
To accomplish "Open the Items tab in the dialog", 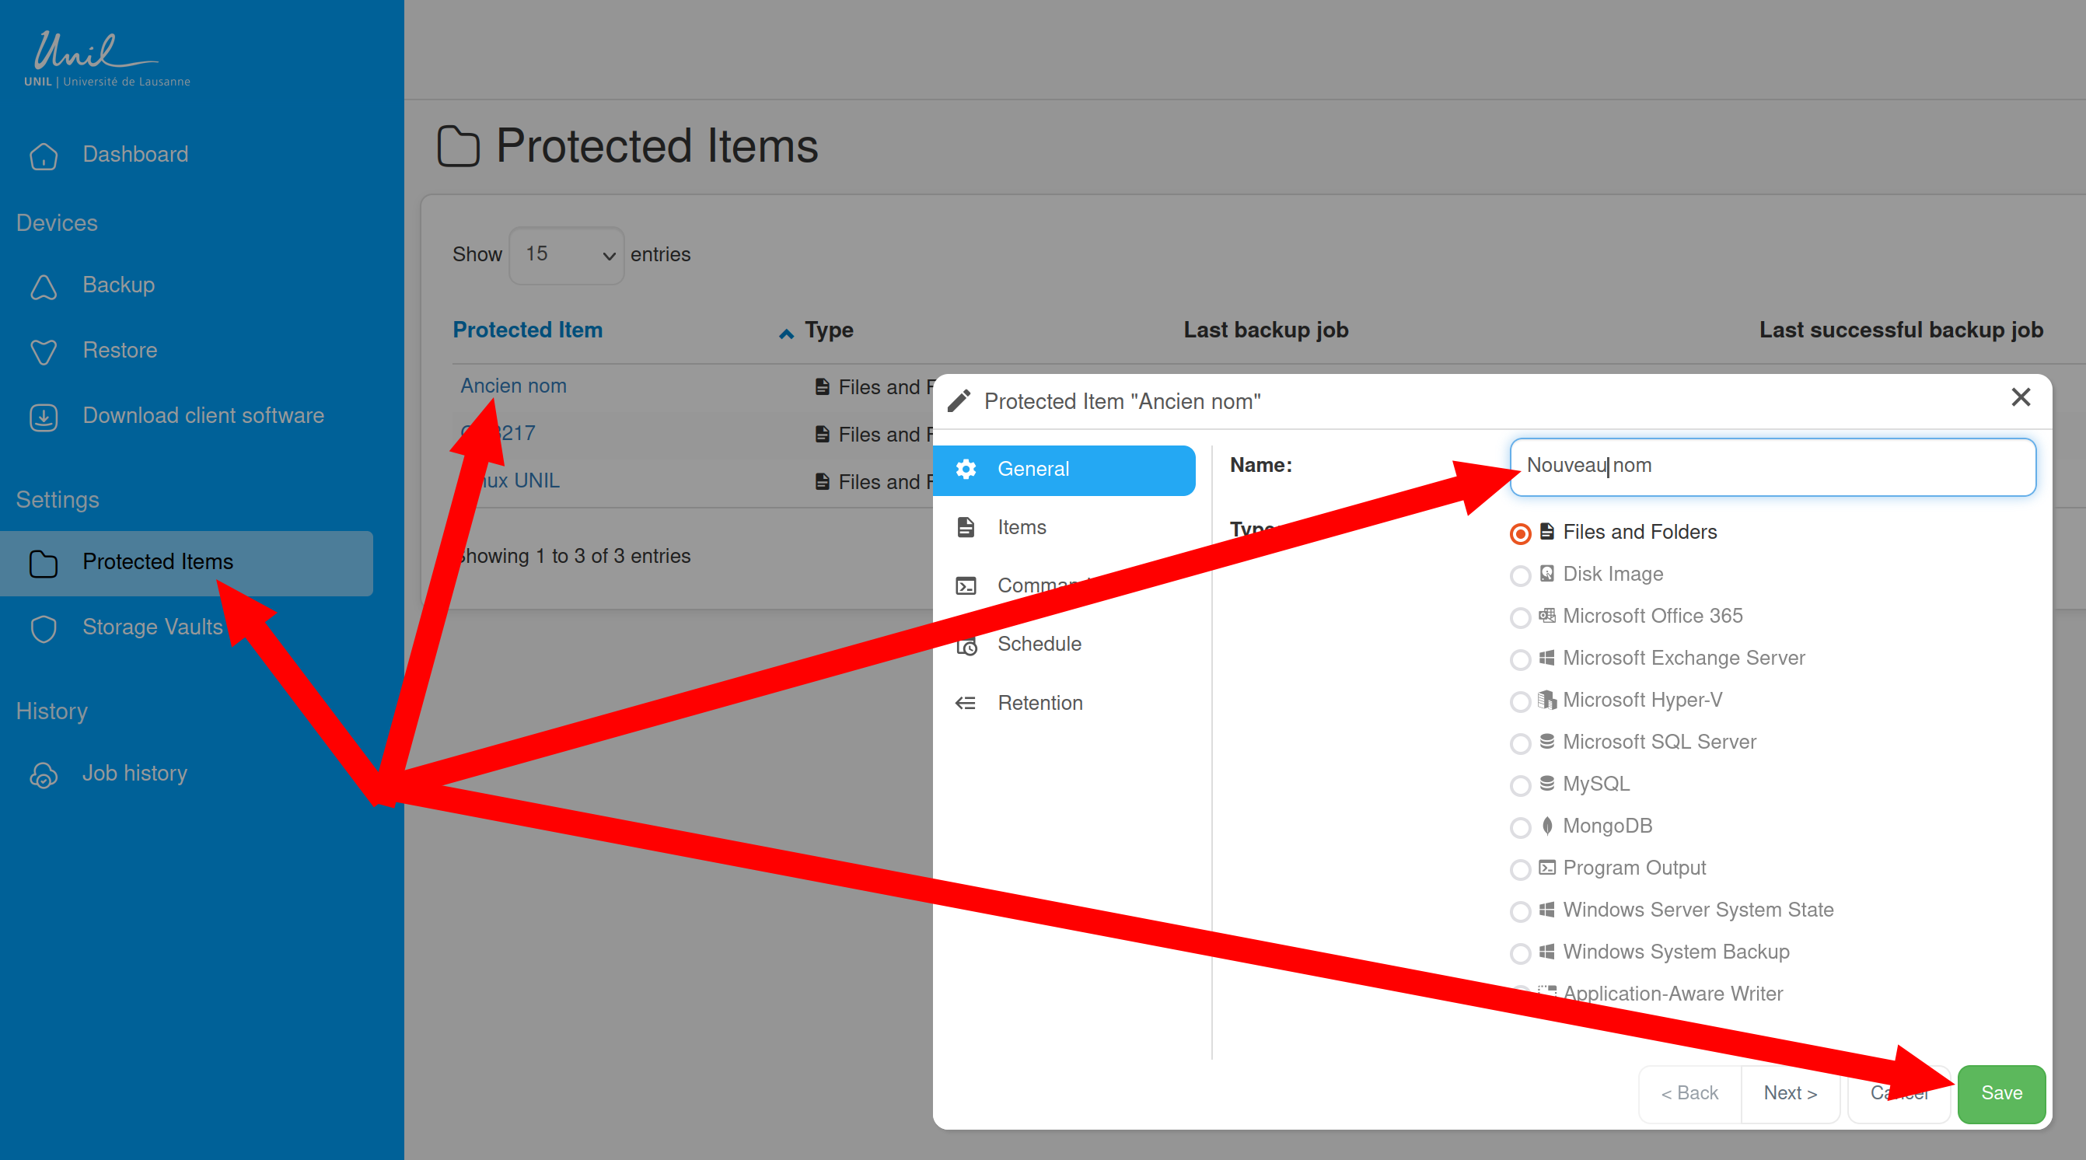I will click(x=1021, y=527).
